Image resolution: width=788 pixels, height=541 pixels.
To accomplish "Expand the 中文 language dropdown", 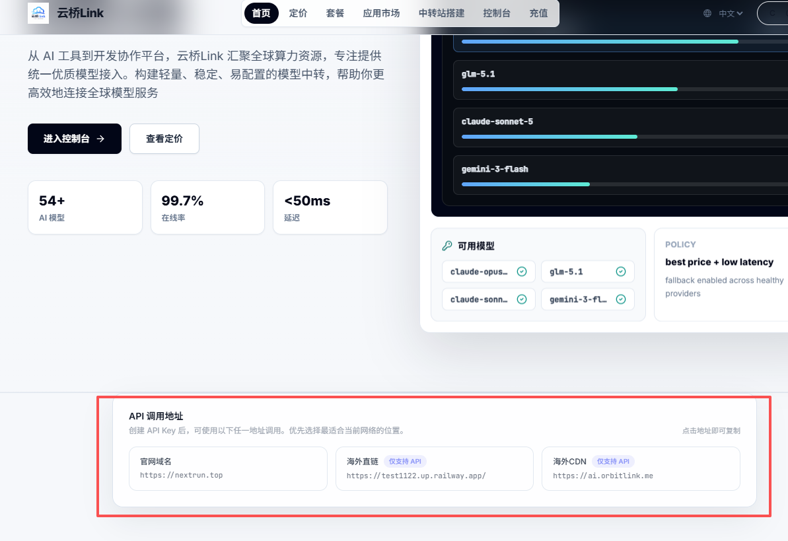I will point(731,14).
